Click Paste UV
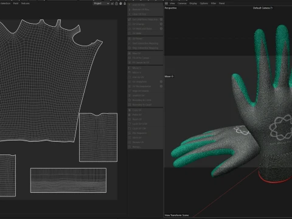Screen dimensions: 292x219 click(145, 115)
